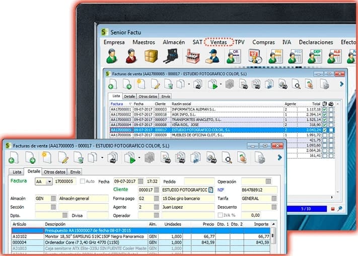
Task: Open Agente lookup button beside 2
Action: pos(157,207)
